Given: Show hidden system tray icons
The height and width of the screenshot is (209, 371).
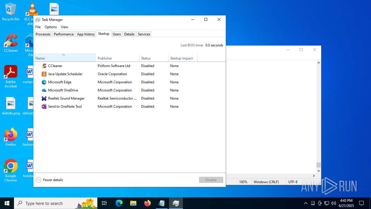Looking at the screenshot, I should 305,203.
